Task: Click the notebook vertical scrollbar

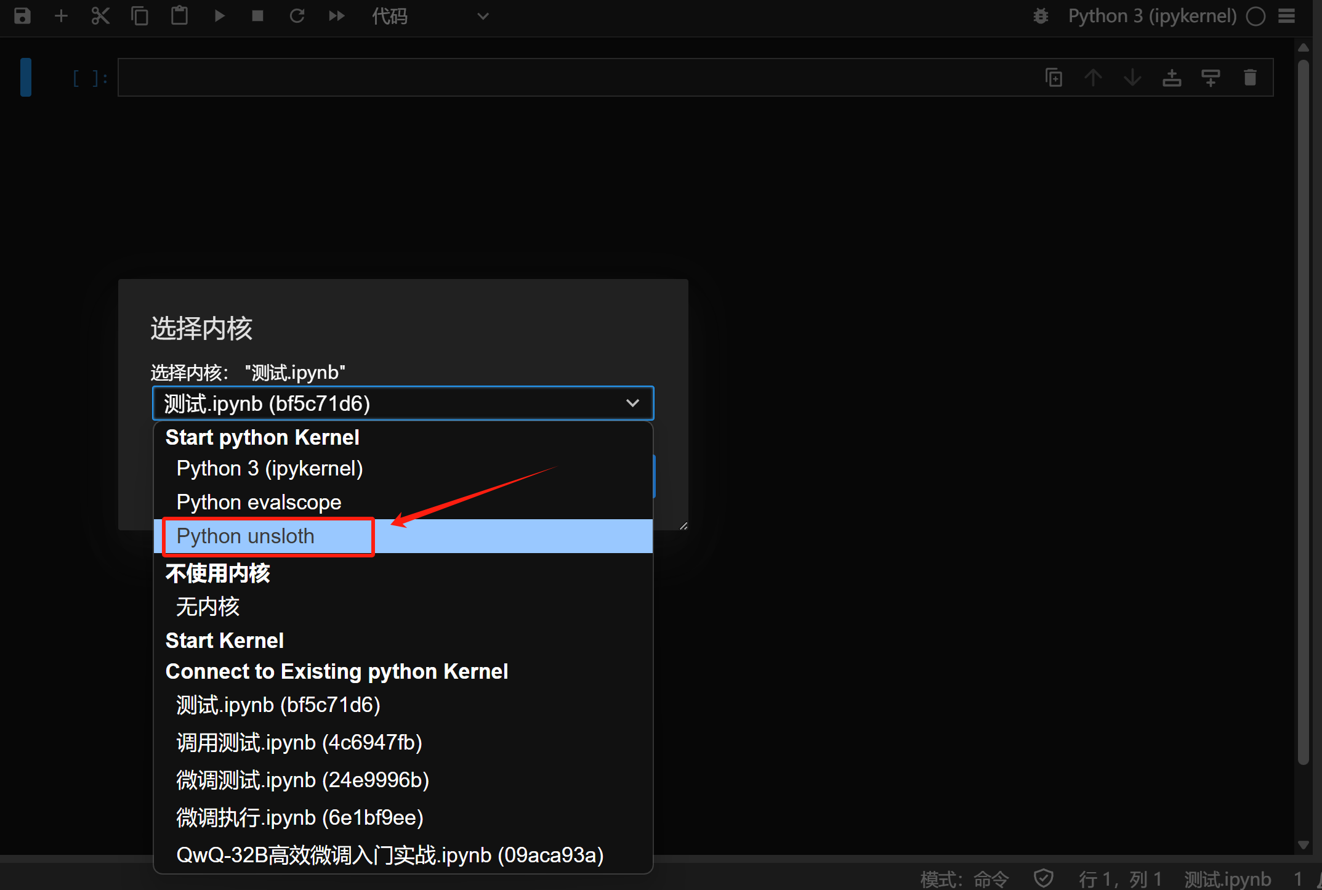Action: coord(1303,413)
